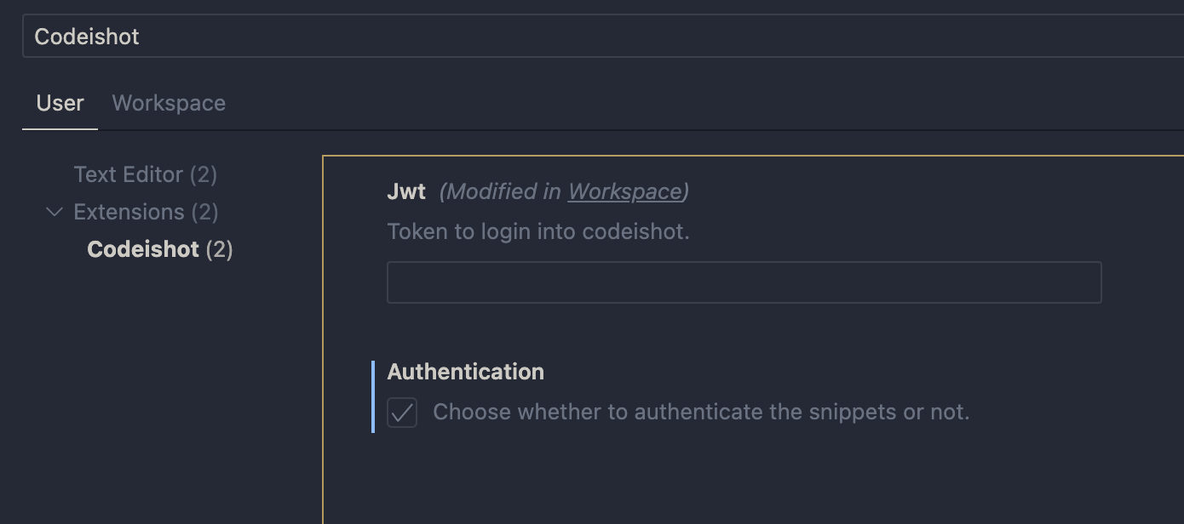The height and width of the screenshot is (524, 1184).
Task: Click the Jwt setting title
Action: tap(406, 191)
